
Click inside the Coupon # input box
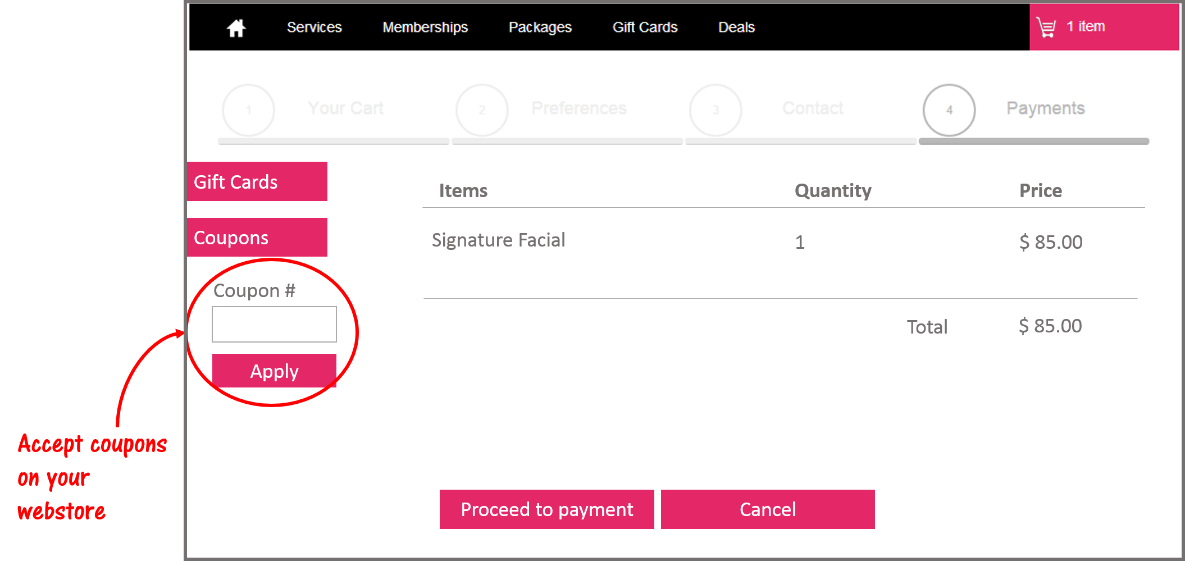pos(274,324)
